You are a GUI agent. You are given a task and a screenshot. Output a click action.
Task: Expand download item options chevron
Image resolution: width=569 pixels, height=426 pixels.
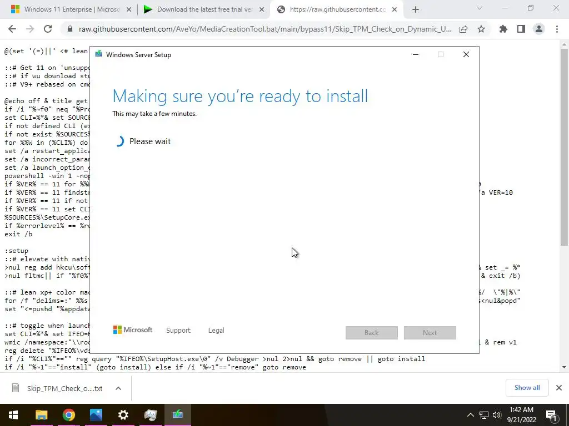[x=118, y=388]
